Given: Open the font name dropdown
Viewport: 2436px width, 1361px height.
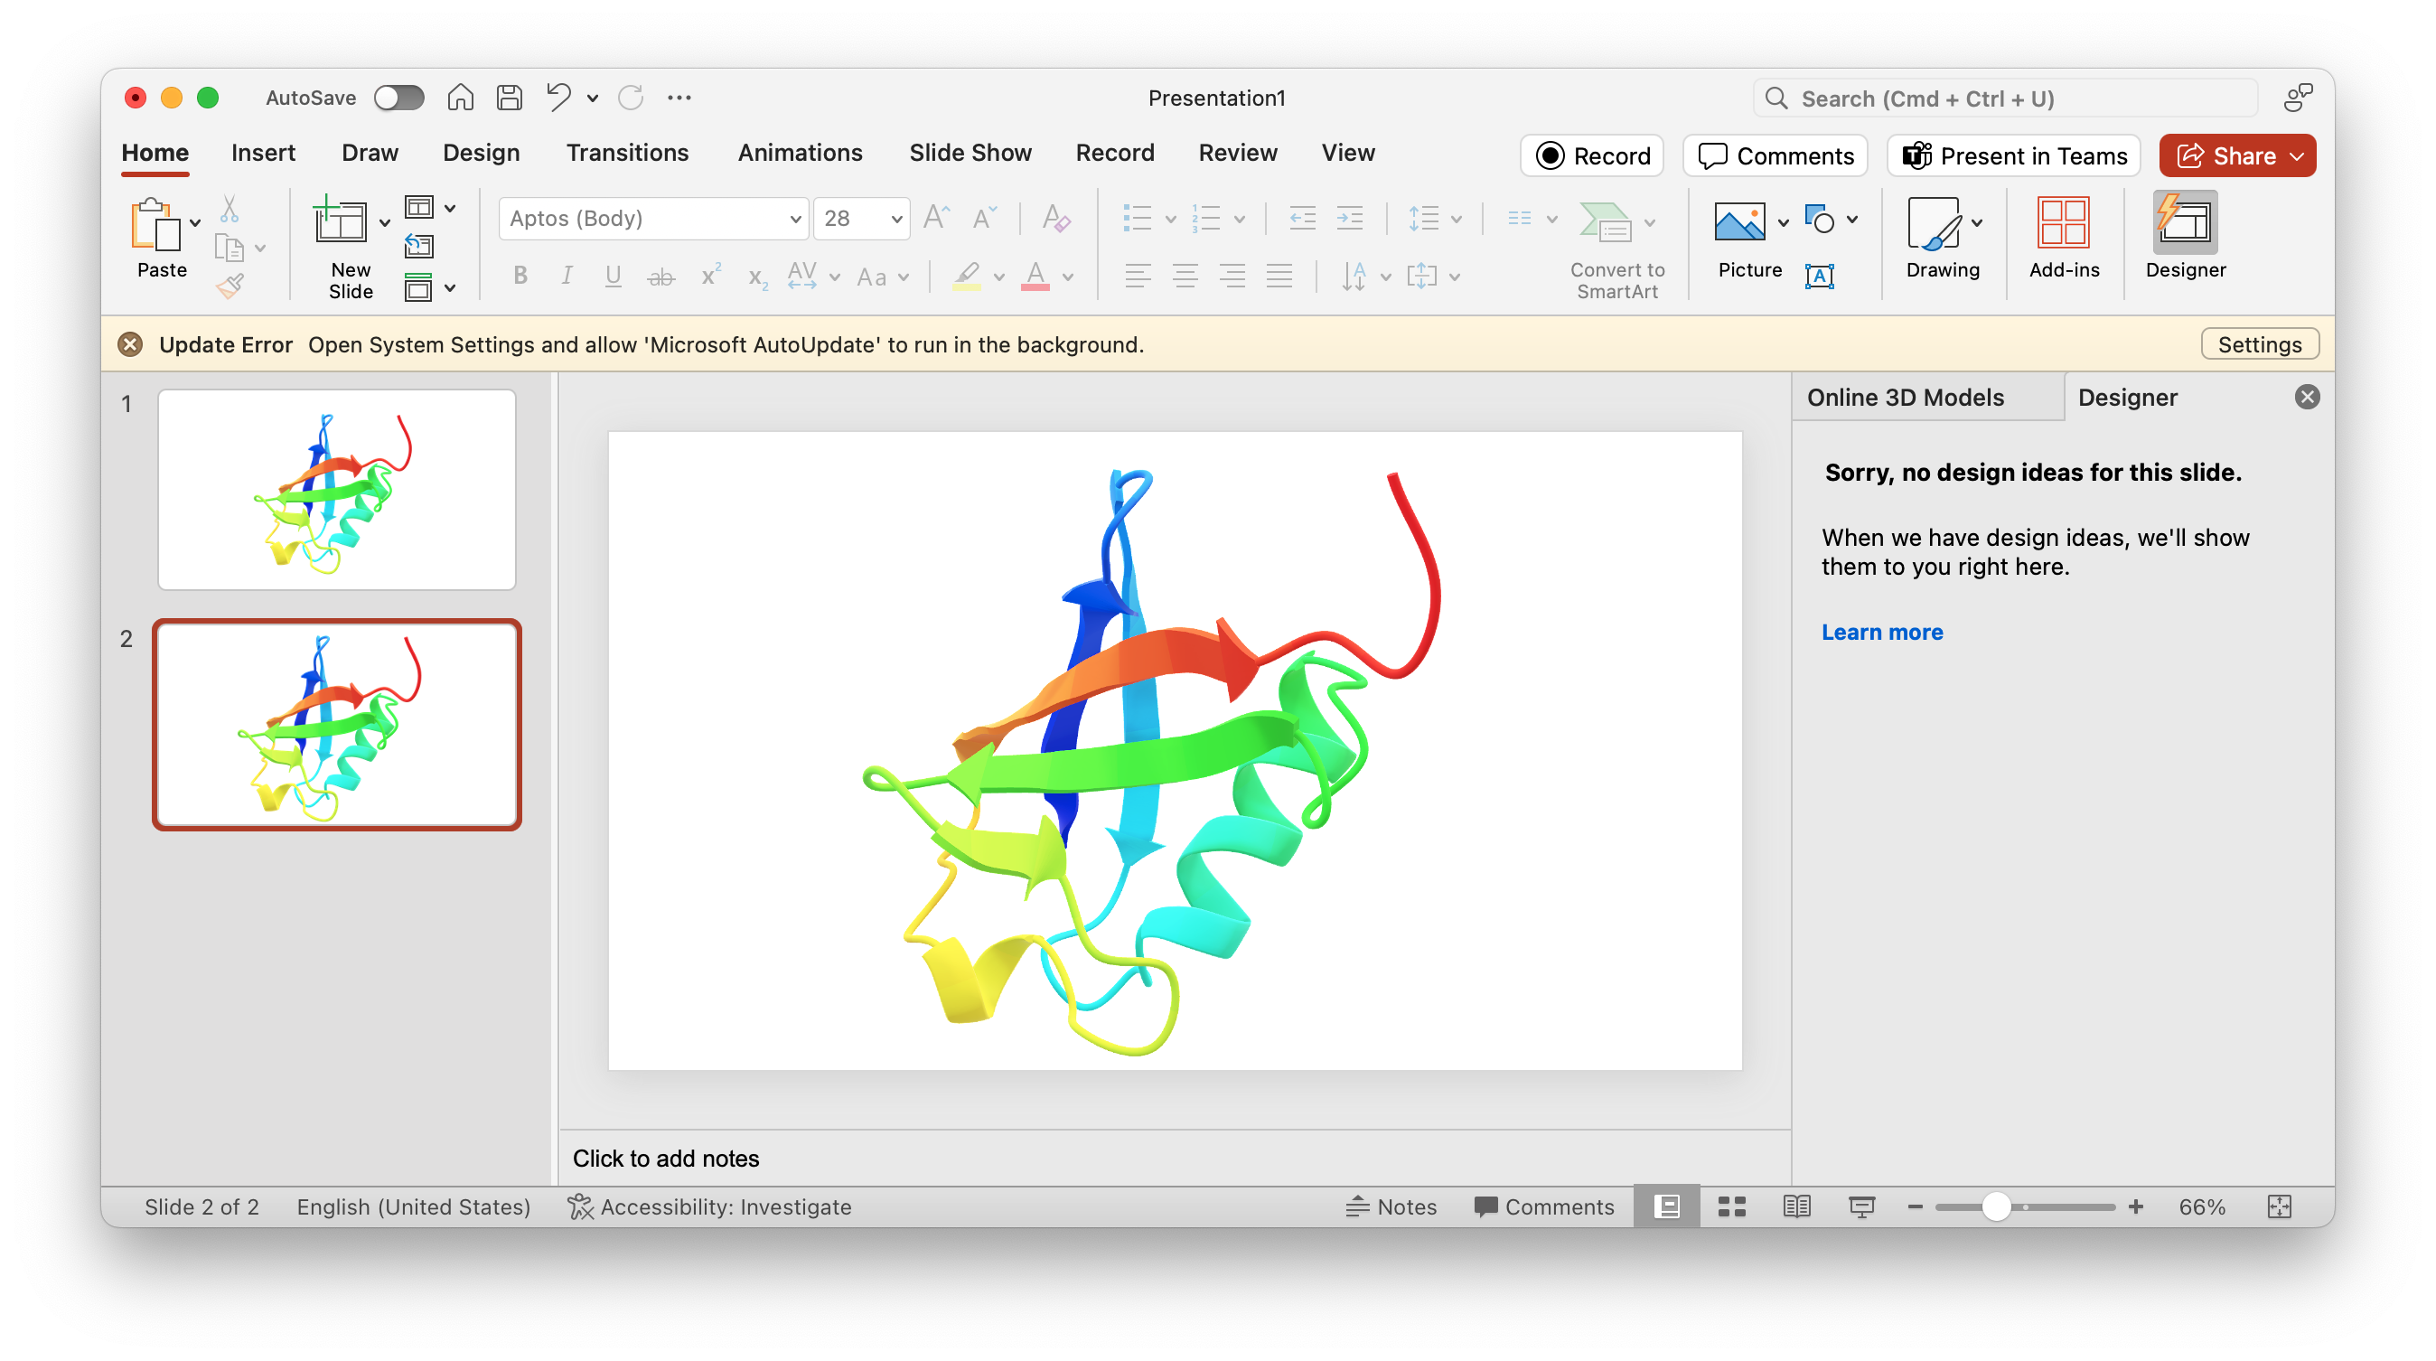Looking at the screenshot, I should tap(794, 220).
